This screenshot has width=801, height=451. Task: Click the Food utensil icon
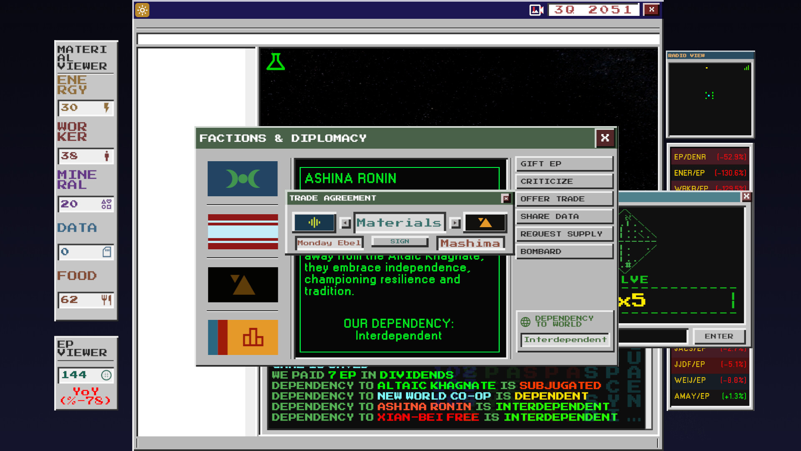(x=106, y=300)
